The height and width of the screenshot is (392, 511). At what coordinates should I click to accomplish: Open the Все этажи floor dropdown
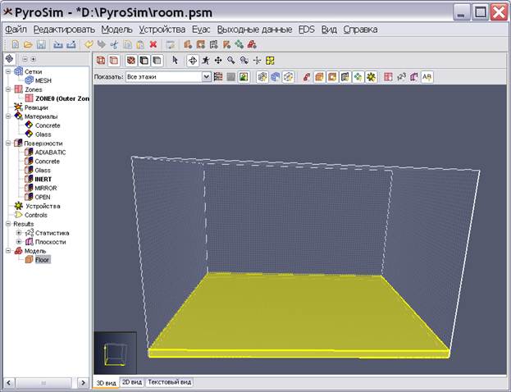click(168, 77)
